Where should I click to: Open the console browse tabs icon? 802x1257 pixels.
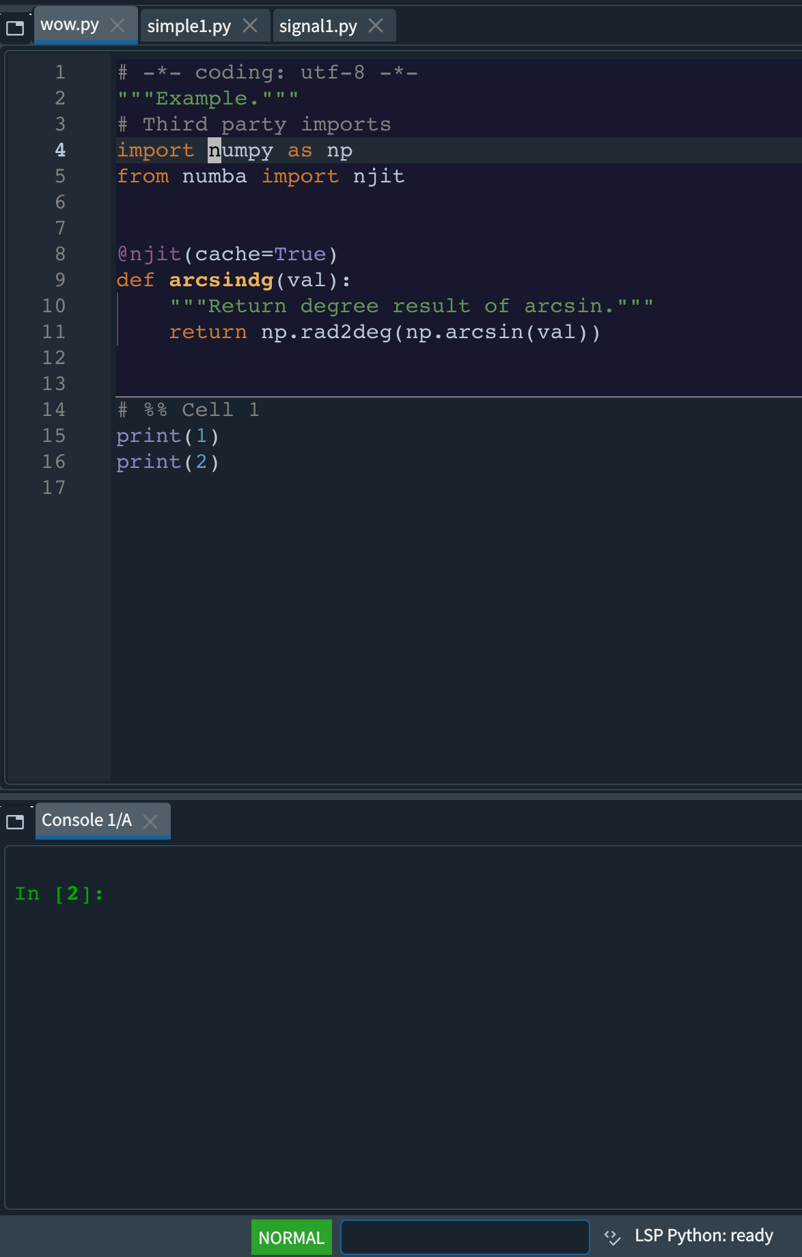(15, 821)
